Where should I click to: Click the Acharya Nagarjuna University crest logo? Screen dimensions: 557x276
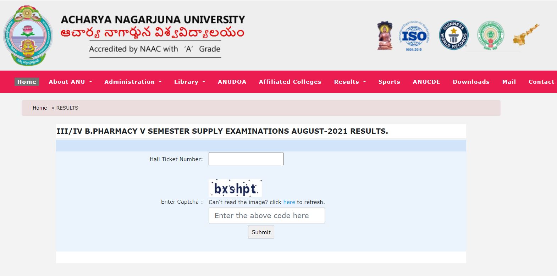click(28, 36)
